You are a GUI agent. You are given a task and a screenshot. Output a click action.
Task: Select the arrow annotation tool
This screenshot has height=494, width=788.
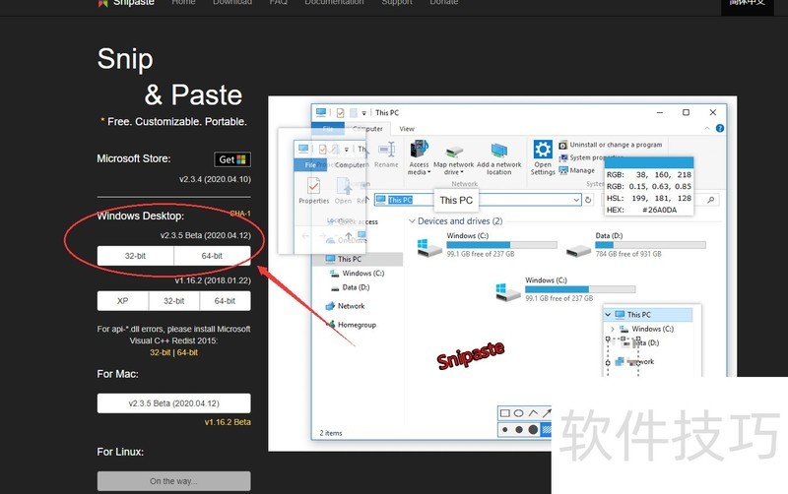tap(547, 413)
